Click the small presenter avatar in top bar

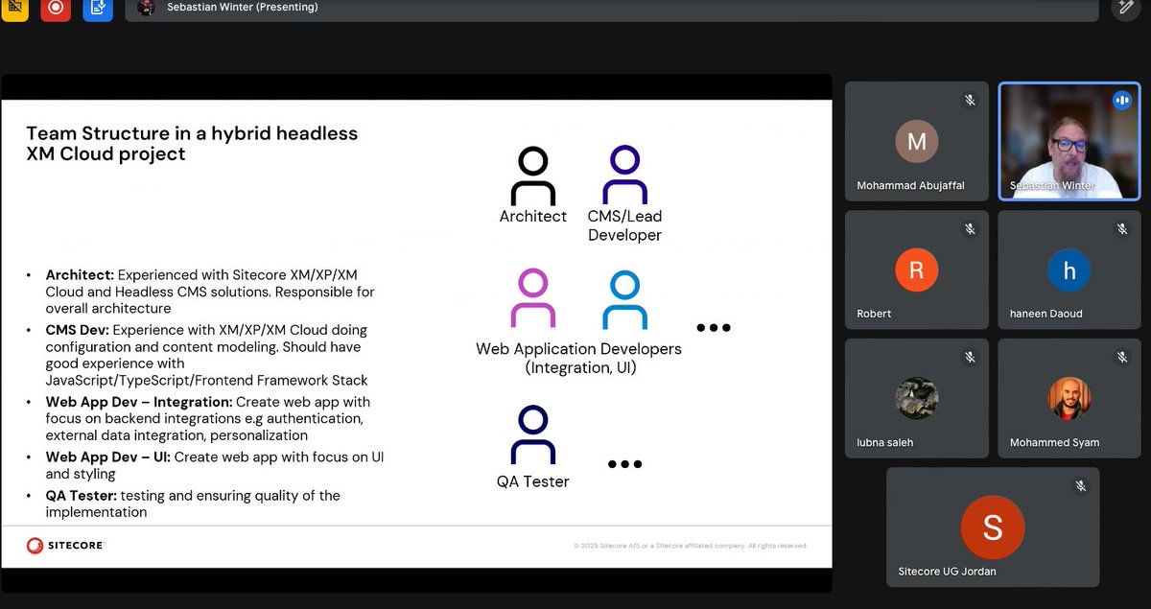tap(146, 8)
